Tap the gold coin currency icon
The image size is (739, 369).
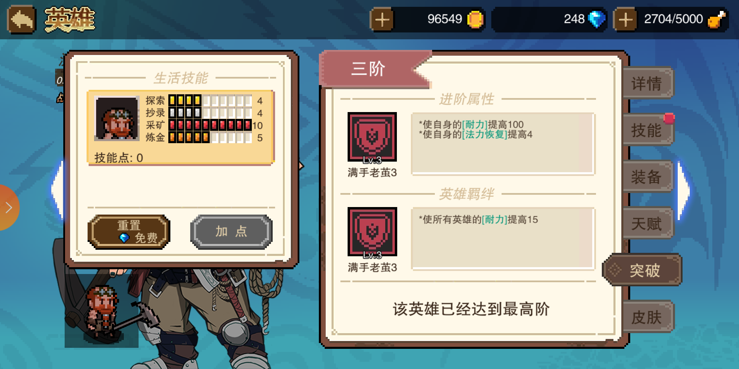(475, 19)
